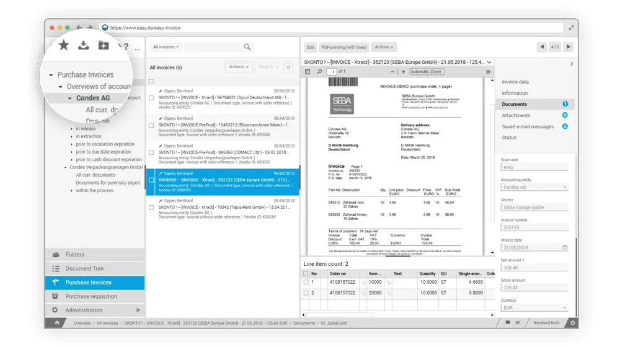Image resolution: width=620 pixels, height=347 pixels.
Task: Click the line items horizontal scrollbar
Action: [x=340, y=315]
